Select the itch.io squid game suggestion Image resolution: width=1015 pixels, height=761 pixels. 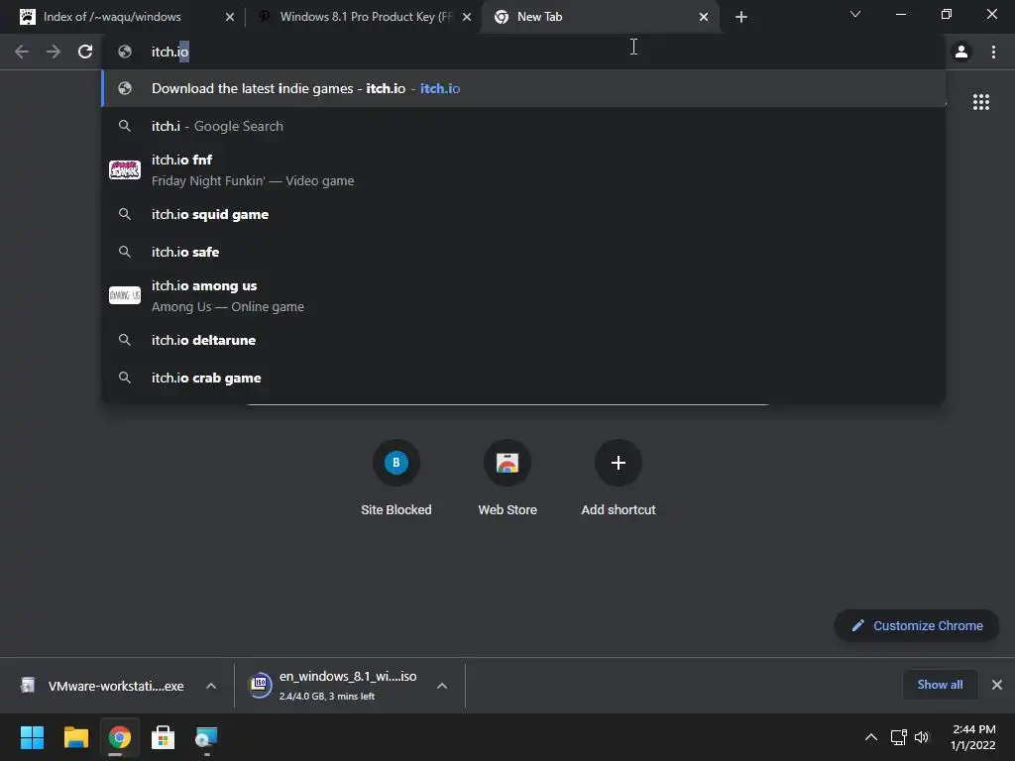click(x=523, y=214)
